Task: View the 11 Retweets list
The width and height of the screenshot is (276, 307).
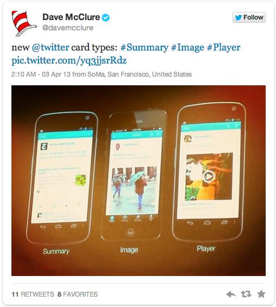Action: tap(33, 295)
